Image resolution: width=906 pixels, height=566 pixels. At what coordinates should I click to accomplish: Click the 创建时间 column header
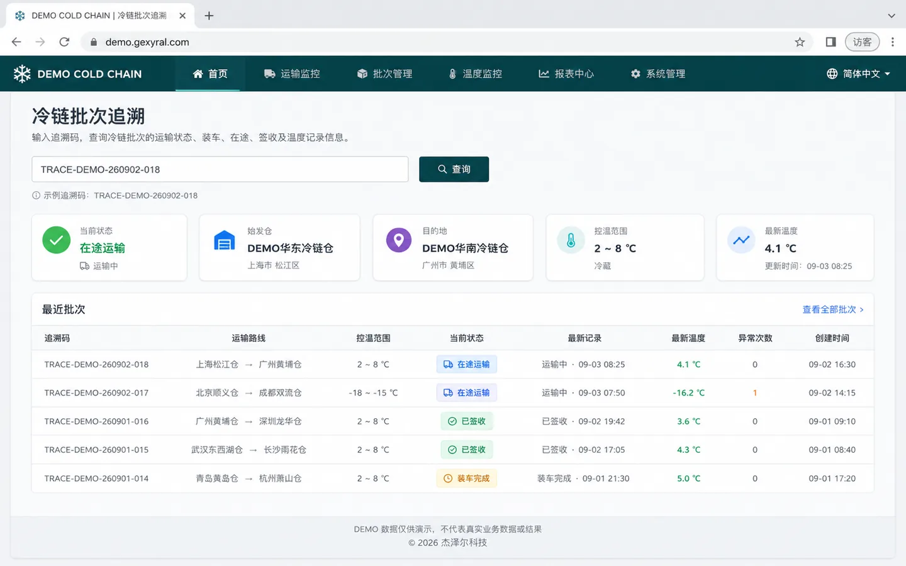[832, 338]
